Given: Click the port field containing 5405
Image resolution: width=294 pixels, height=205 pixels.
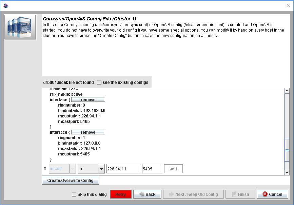Looking at the screenshot, I should pos(152,169).
